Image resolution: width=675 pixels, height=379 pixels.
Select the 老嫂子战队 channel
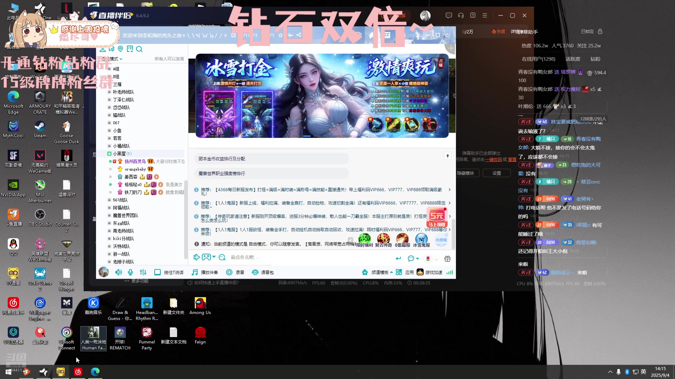[x=123, y=262]
